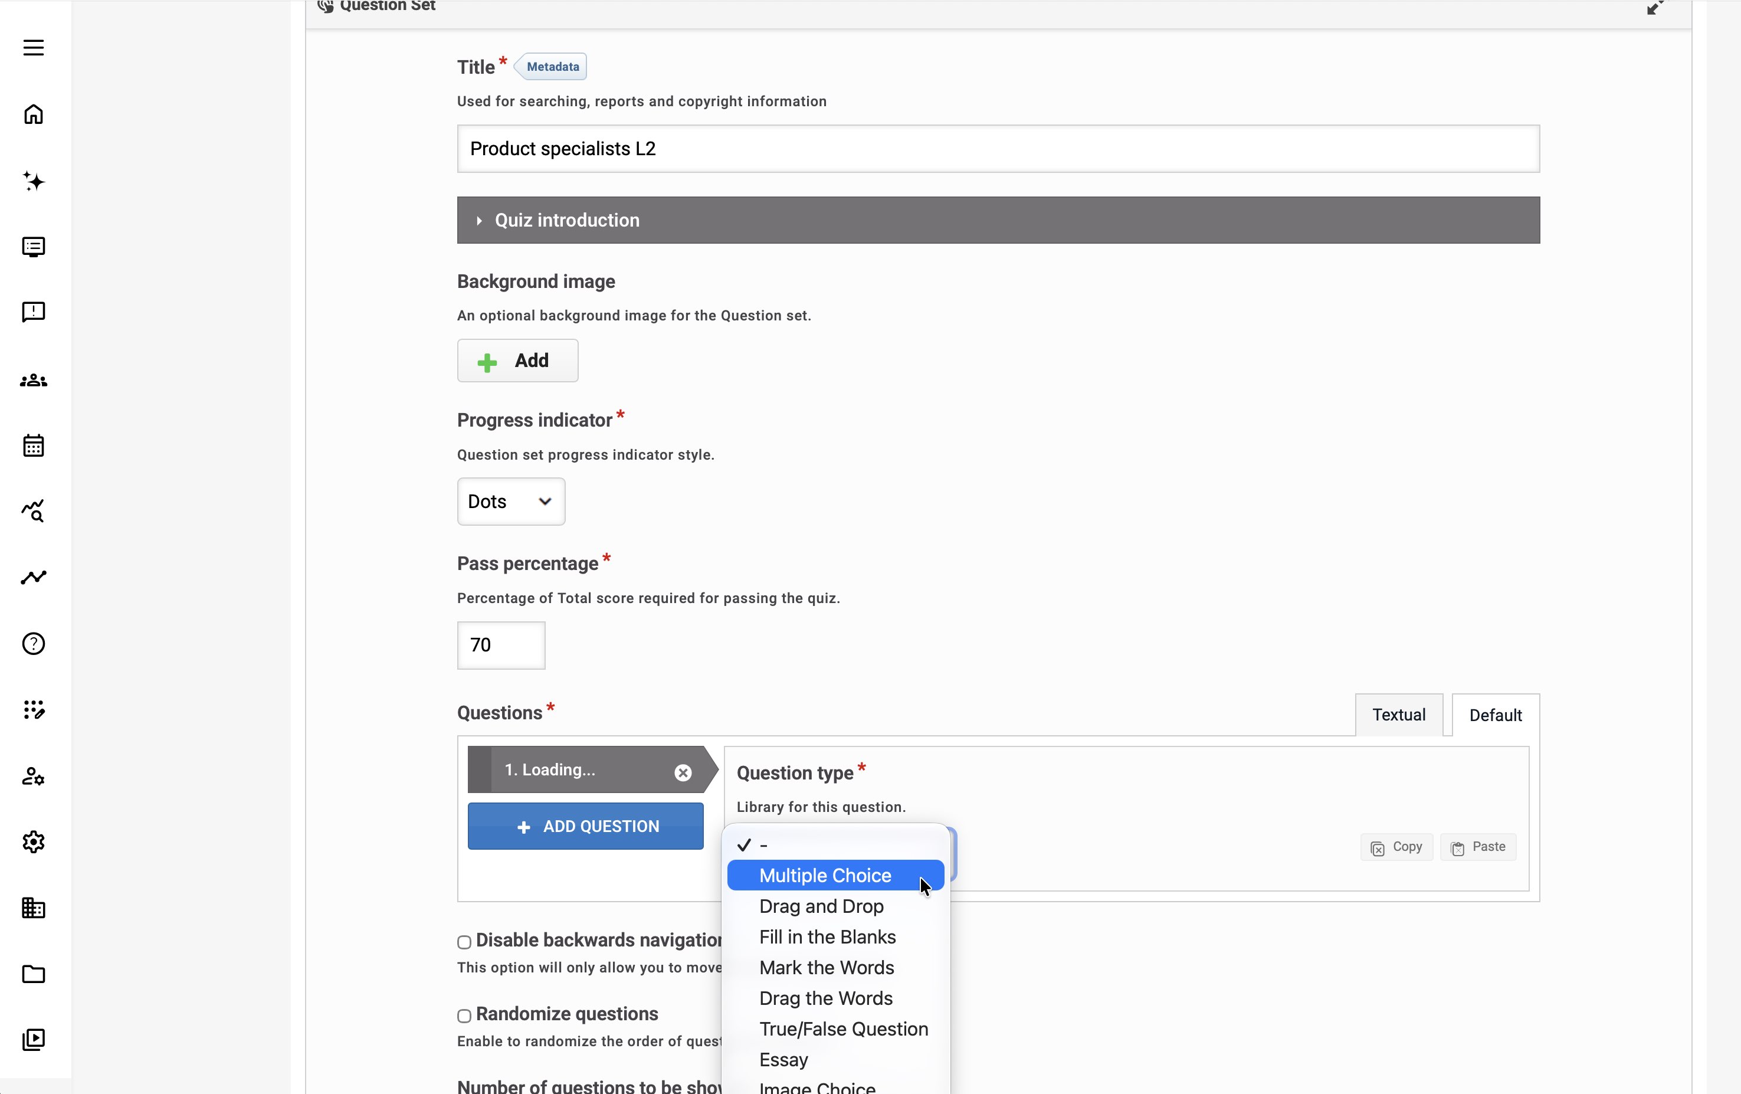
Task: Click the Metadata tag button
Action: pyautogui.click(x=551, y=67)
